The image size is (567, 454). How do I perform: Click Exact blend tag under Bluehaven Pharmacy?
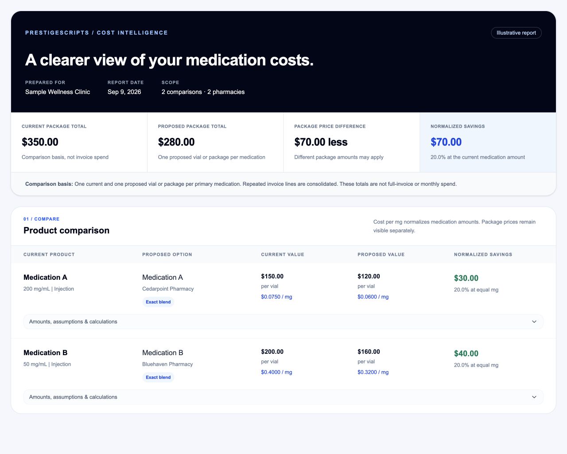(x=158, y=377)
